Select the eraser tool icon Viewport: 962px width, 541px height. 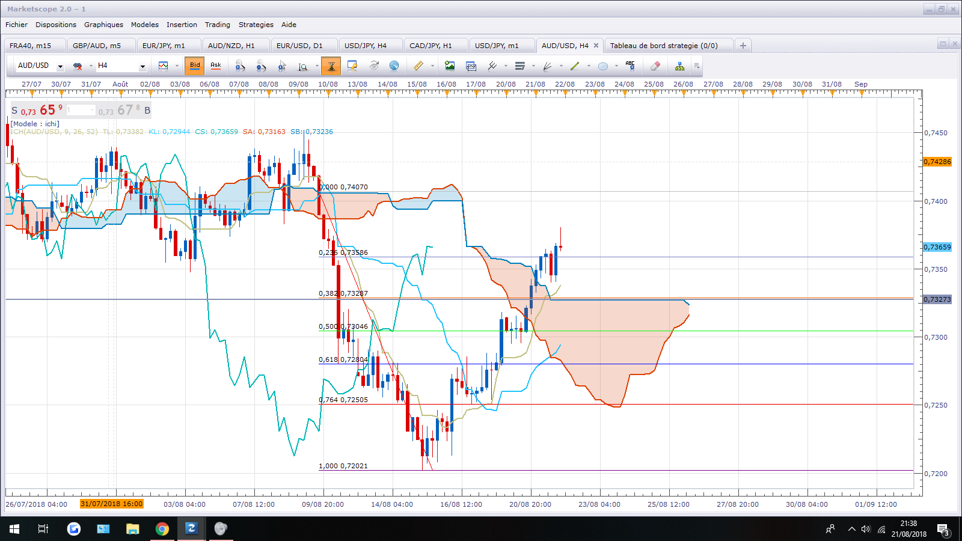[655, 66]
